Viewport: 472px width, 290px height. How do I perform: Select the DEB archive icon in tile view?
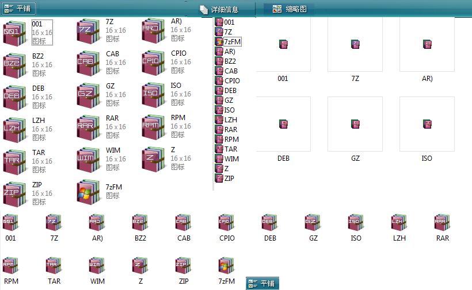point(14,98)
